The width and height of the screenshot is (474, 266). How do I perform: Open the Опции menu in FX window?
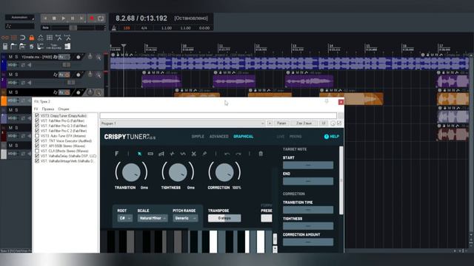click(x=64, y=109)
